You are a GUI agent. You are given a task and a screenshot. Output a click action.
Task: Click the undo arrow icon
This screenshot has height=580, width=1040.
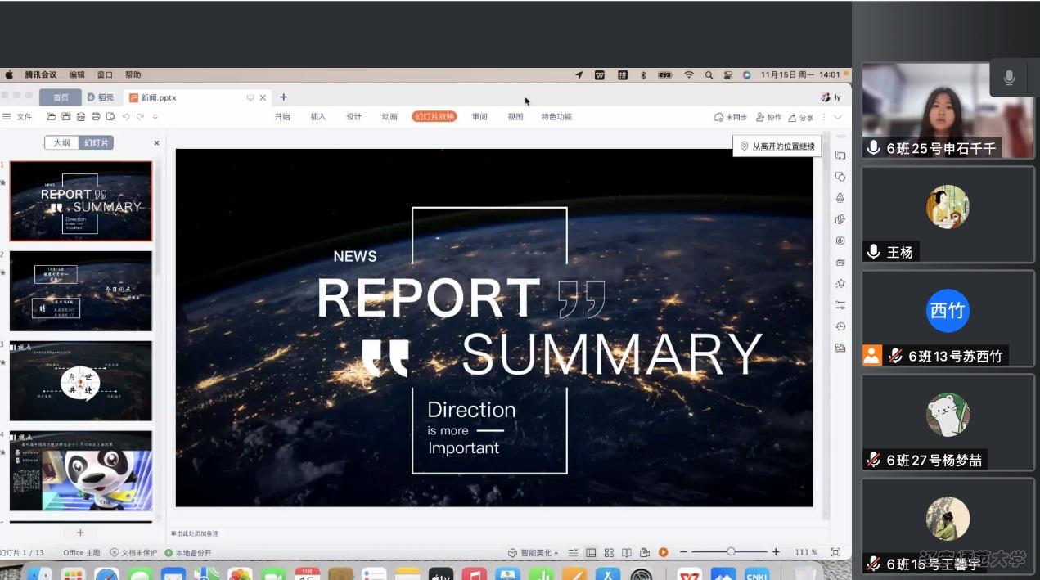click(126, 117)
